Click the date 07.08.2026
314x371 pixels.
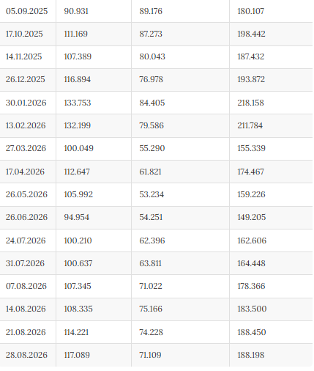26,286
